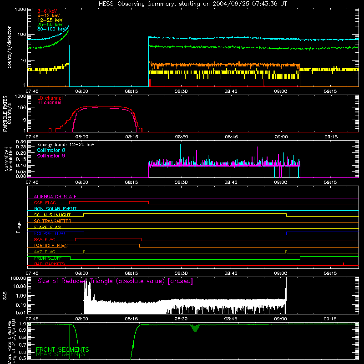Viewport: 364px width, 364px height.
Task: Select the Collimator 9 legend label
Action: point(51,156)
